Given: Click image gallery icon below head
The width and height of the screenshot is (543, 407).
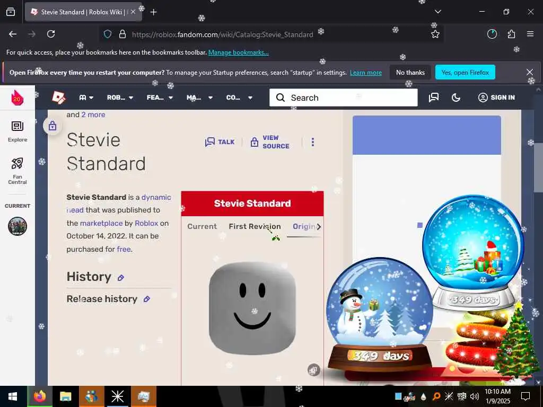Looking at the screenshot, I should tap(313, 370).
